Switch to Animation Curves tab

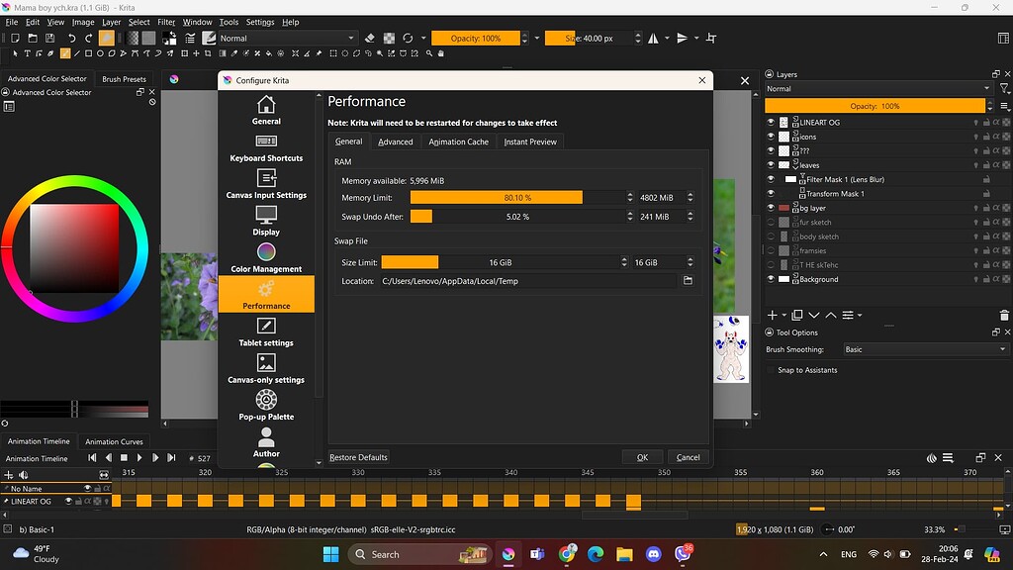114,441
